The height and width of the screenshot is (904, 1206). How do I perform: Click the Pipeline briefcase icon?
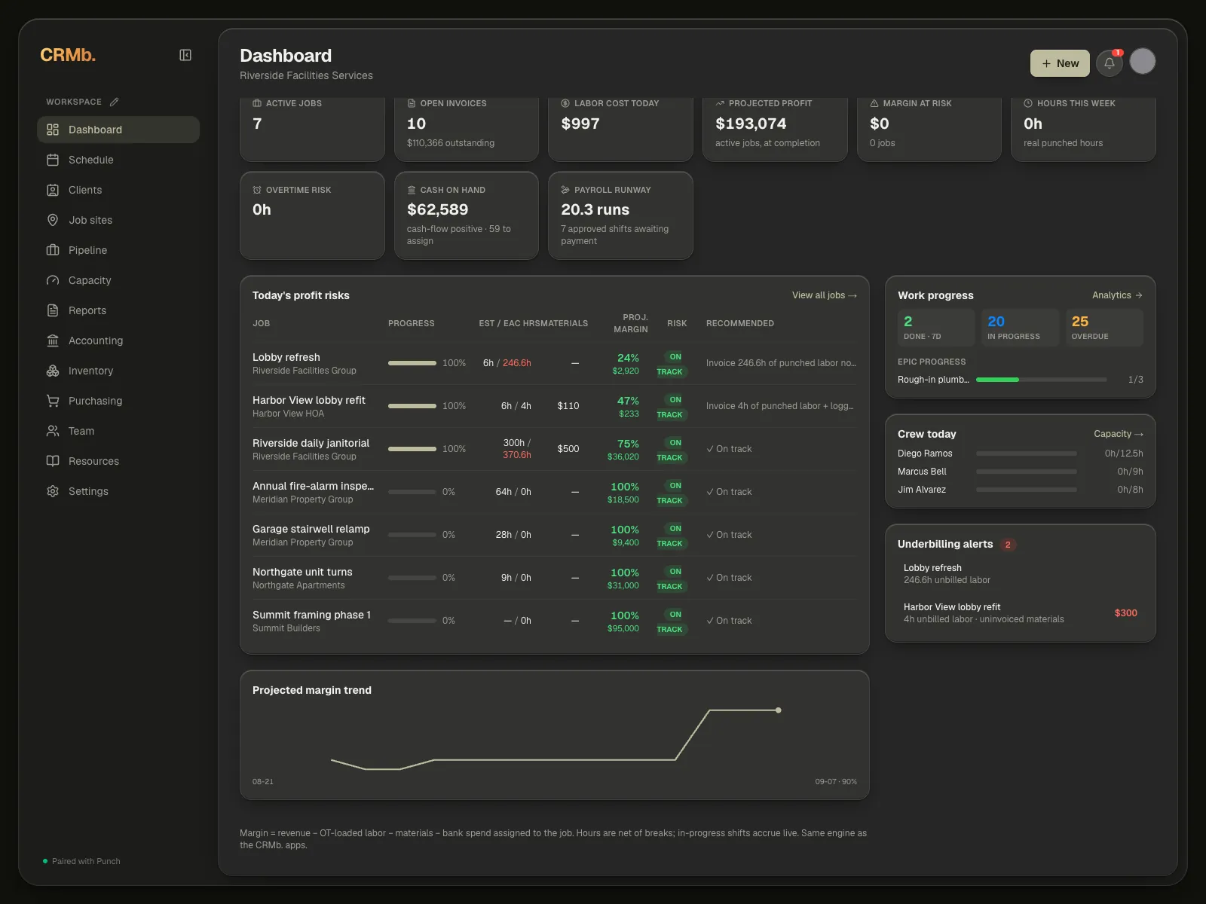click(53, 250)
